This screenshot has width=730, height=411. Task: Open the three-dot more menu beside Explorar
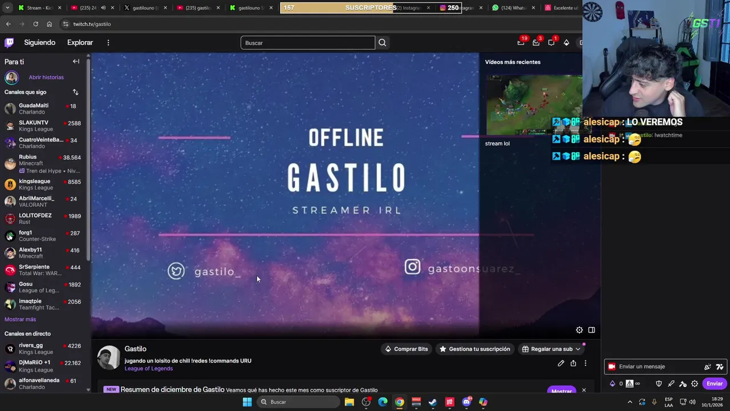pos(108,43)
